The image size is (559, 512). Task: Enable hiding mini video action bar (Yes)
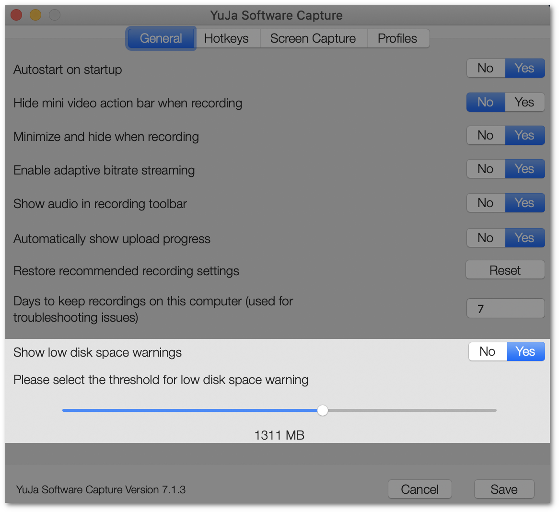coord(524,102)
